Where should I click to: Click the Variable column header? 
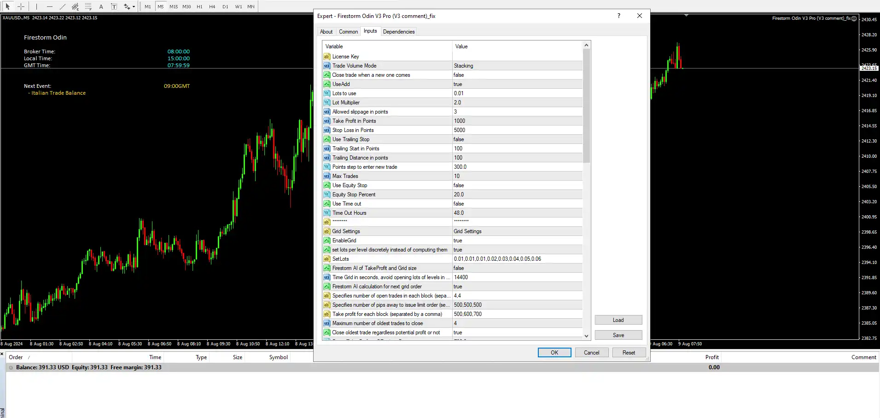pos(387,46)
